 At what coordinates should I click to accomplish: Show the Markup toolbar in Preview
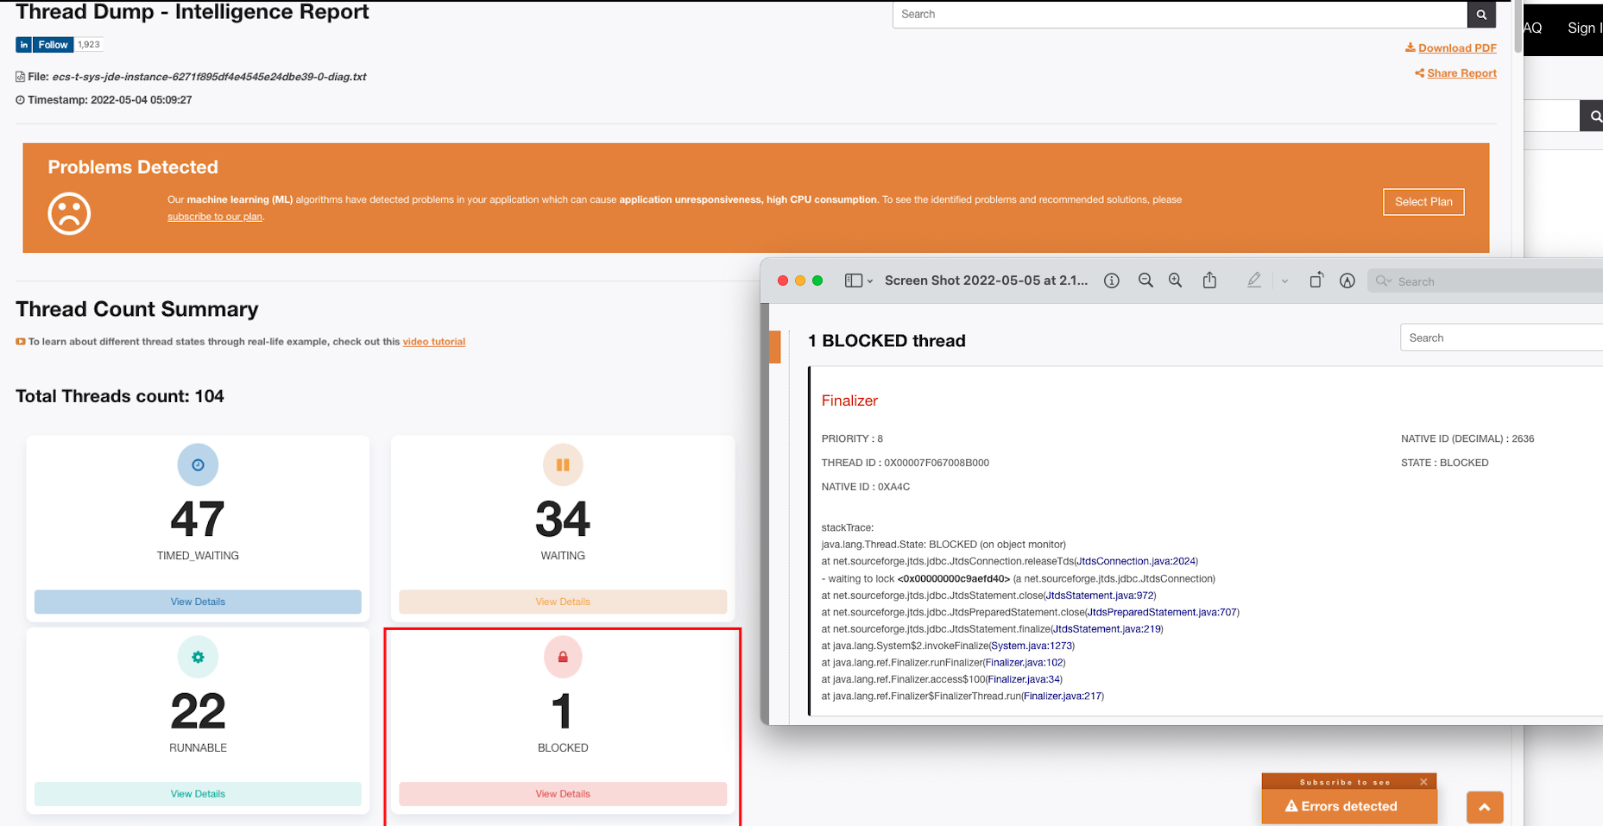pyautogui.click(x=1347, y=281)
